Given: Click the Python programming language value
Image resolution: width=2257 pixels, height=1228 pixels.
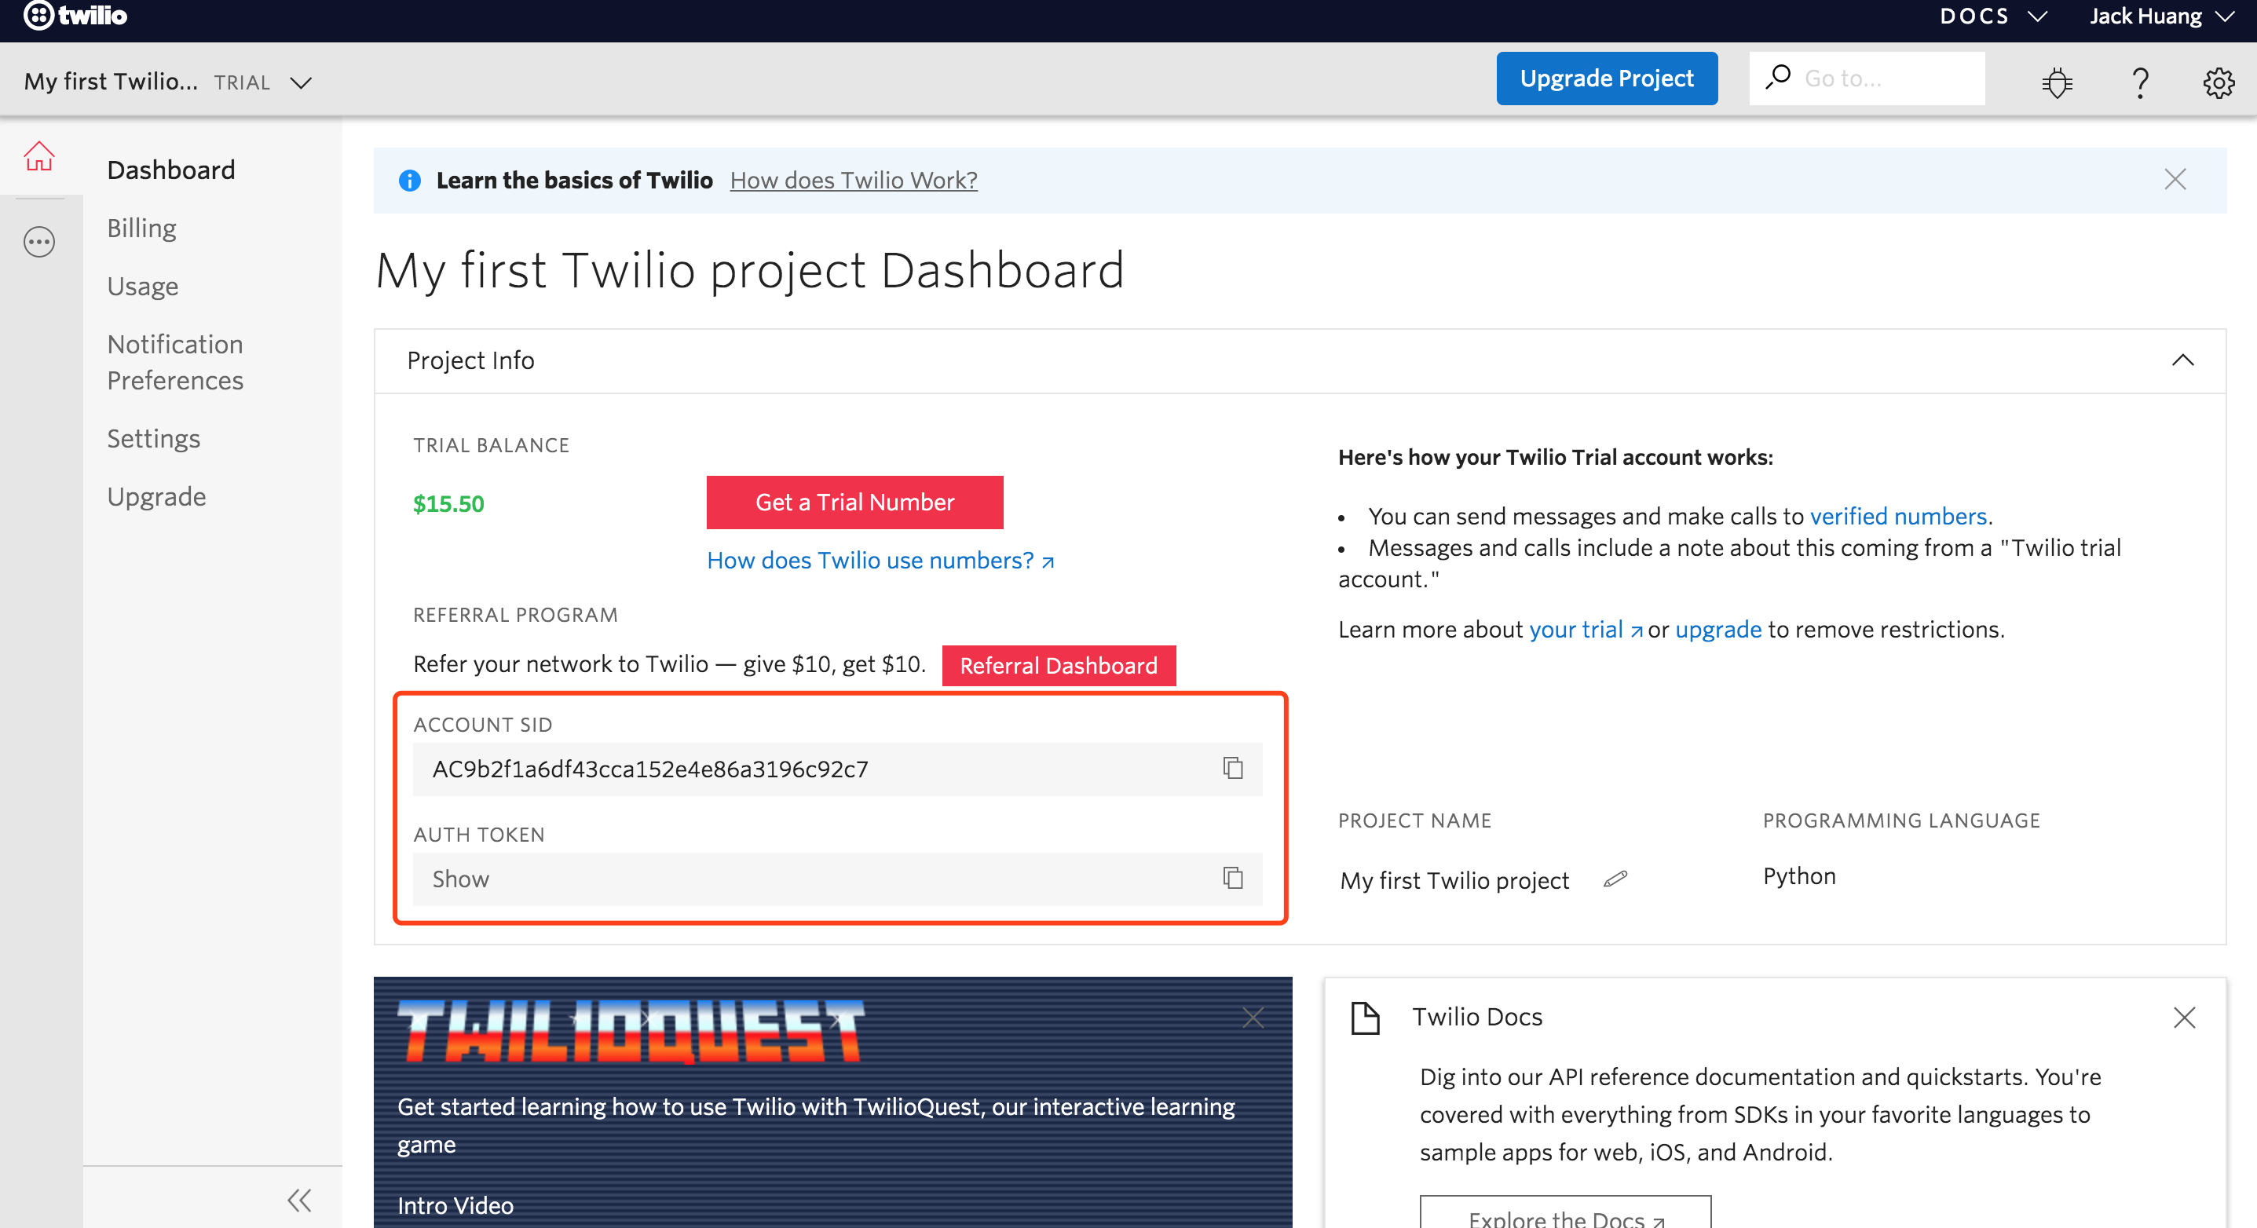Looking at the screenshot, I should click(x=1798, y=876).
